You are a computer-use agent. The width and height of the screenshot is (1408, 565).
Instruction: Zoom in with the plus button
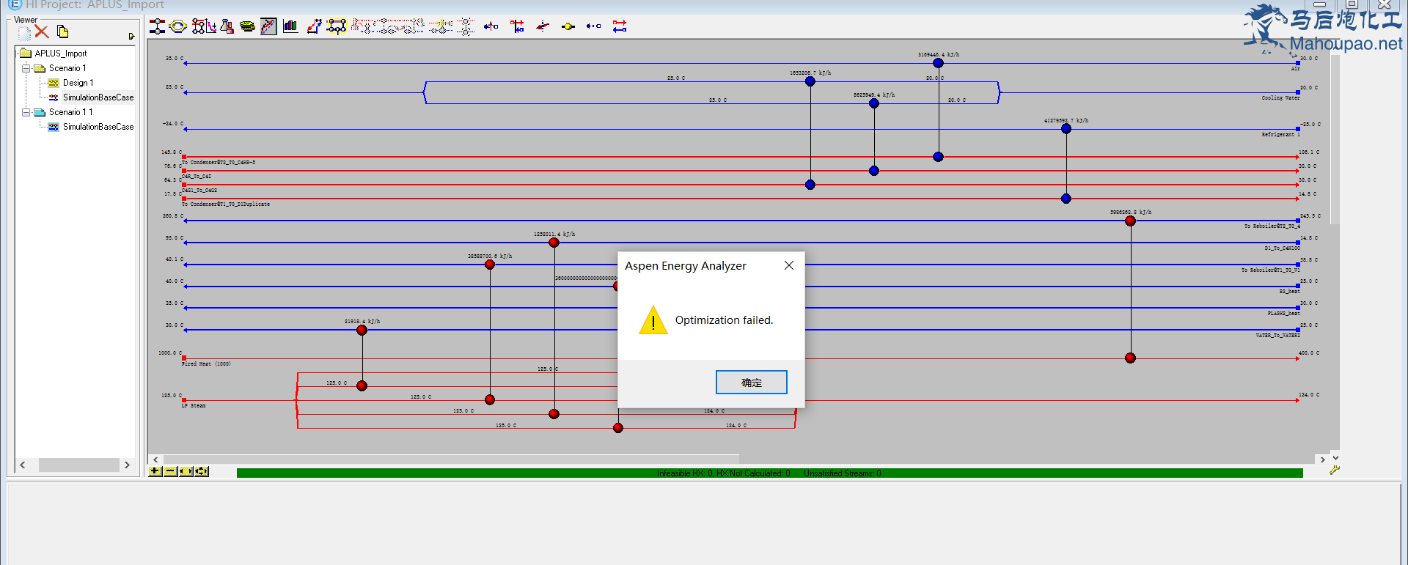155,471
